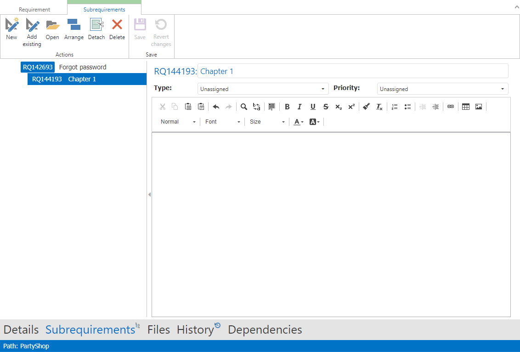Click the Find magnifier icon
This screenshot has width=520, height=352.
coord(244,107)
